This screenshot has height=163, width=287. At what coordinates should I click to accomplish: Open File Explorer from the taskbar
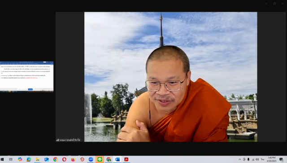pyautogui.click(x=38, y=159)
